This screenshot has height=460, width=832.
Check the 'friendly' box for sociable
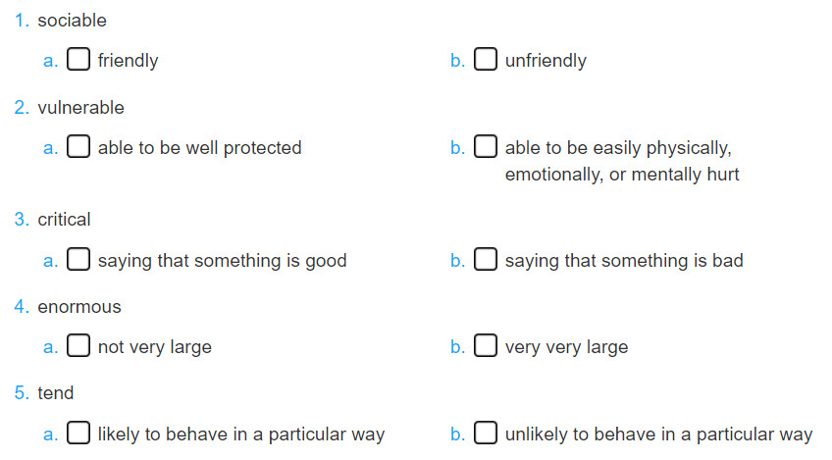tap(78, 59)
